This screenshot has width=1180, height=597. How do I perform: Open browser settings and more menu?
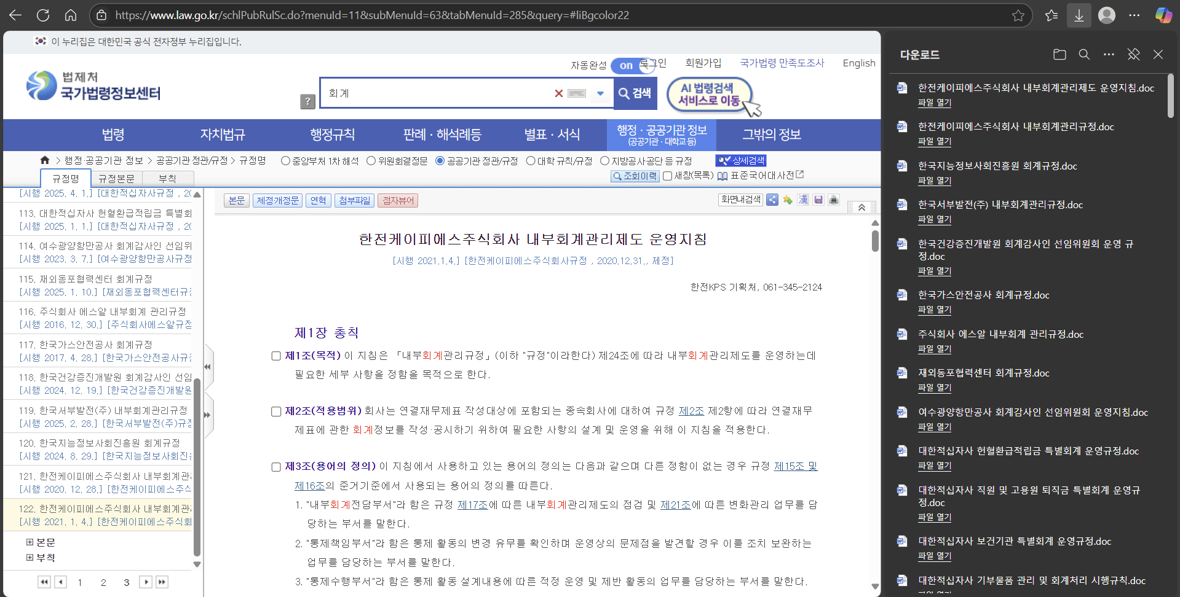tap(1134, 15)
